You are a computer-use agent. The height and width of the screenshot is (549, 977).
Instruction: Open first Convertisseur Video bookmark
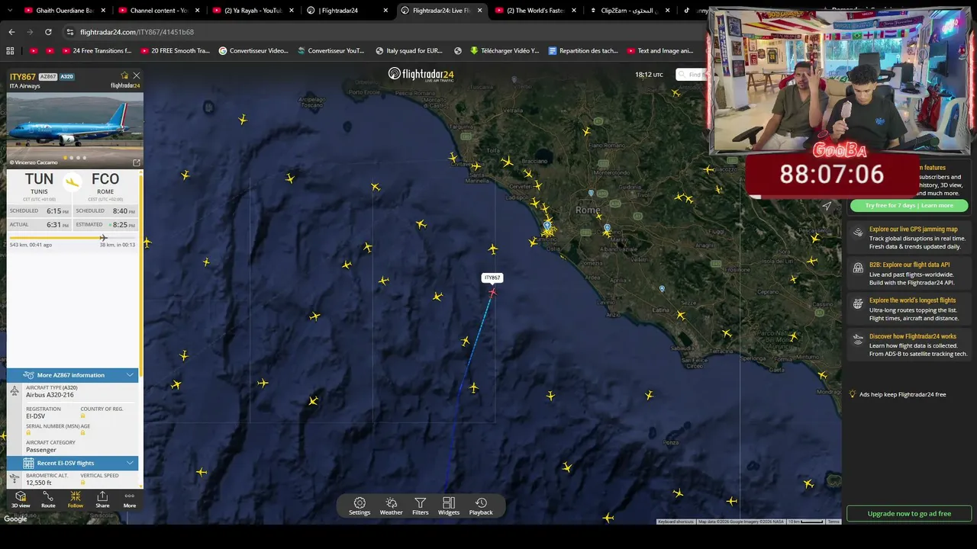click(x=253, y=51)
